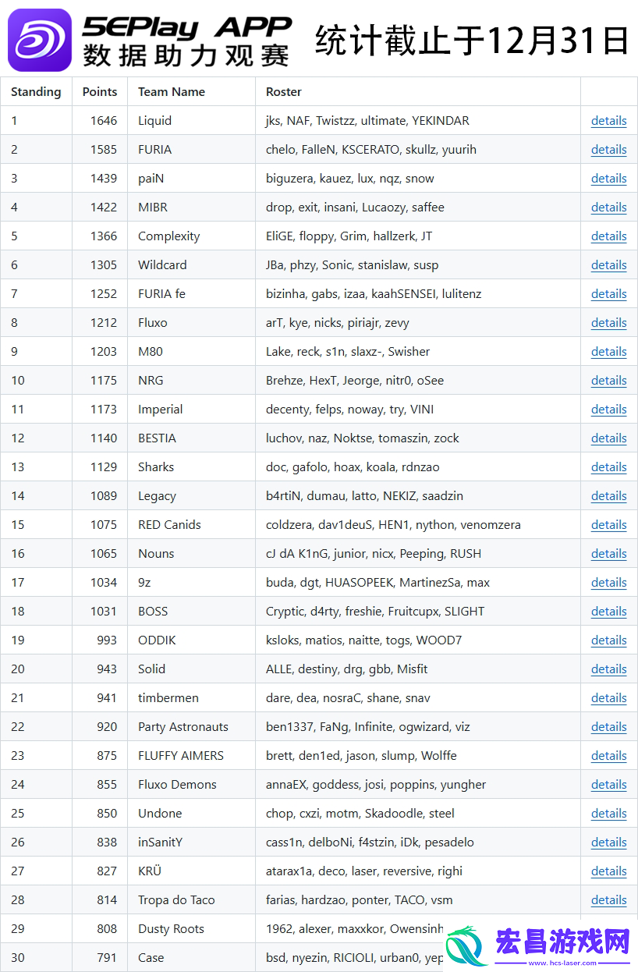This screenshot has height=972, width=638.
Task: Open details link for RED Canids
Action: (608, 525)
